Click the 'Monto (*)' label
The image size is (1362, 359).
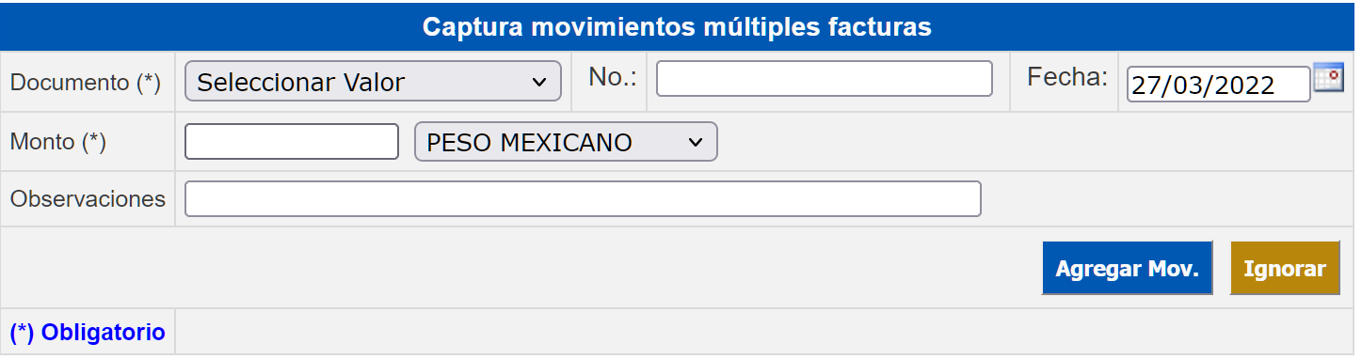click(x=58, y=142)
